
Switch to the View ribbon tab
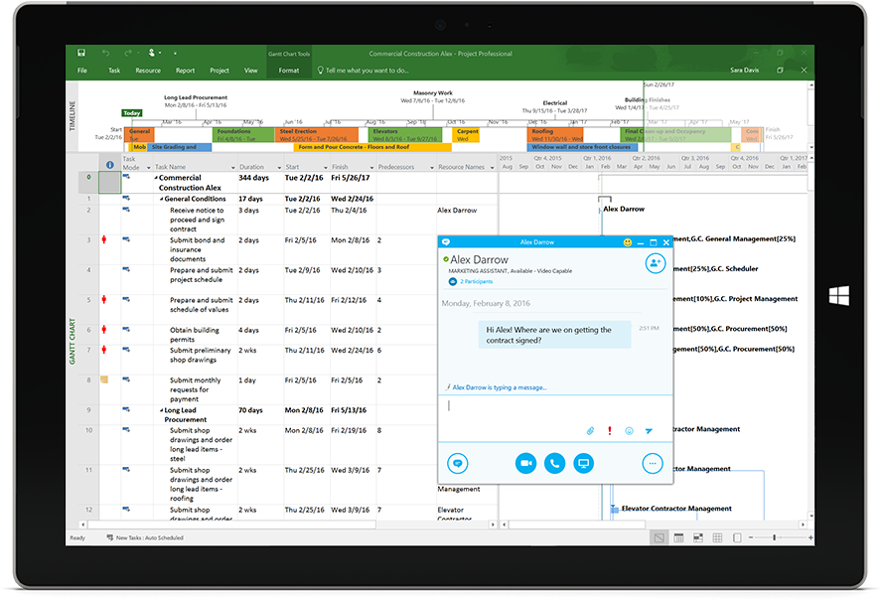coord(251,71)
